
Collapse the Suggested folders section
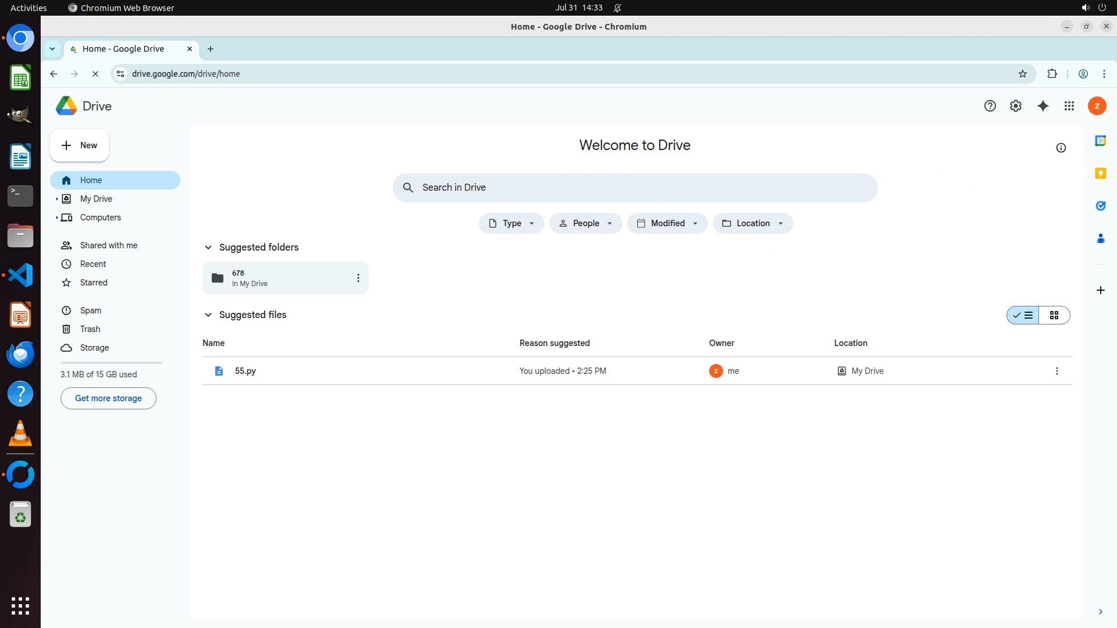[208, 248]
